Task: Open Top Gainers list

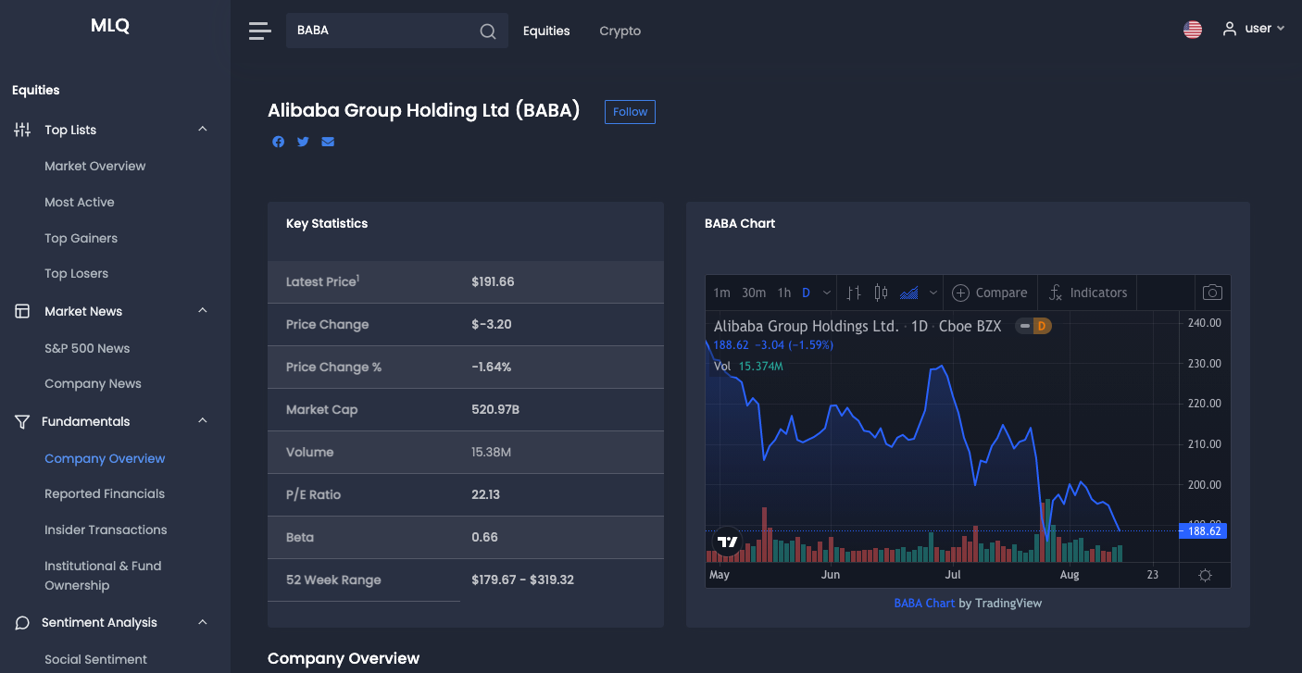Action: 81,238
